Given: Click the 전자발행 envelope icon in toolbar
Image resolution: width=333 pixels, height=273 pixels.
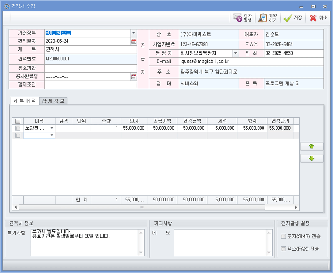Looking at the screenshot, I should (238, 18).
